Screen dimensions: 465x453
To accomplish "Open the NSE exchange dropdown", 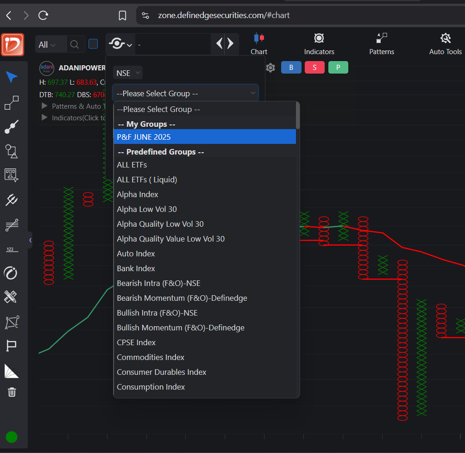I will tap(128, 73).
